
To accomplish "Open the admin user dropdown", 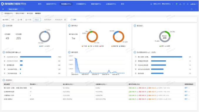I will [x=194, y=4].
